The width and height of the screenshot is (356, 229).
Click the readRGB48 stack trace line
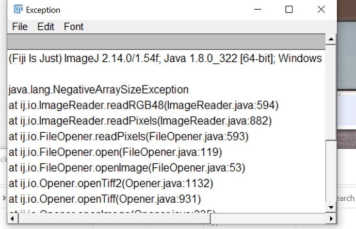coord(143,105)
